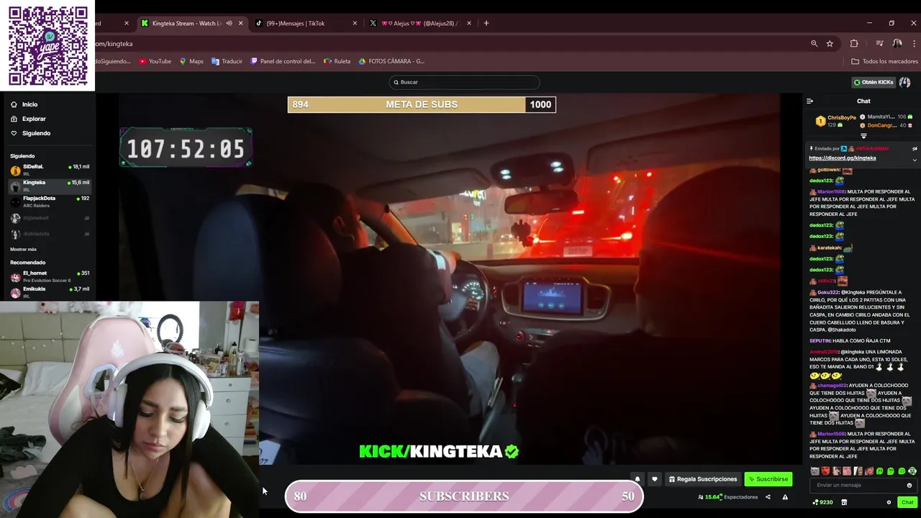Expand the gift leaderboard arrow

(863, 136)
